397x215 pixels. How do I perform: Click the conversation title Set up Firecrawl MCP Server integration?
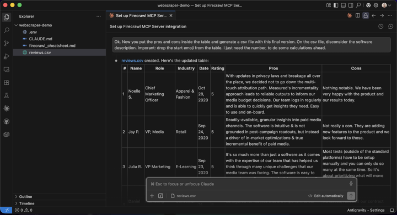pyautogui.click(x=148, y=26)
